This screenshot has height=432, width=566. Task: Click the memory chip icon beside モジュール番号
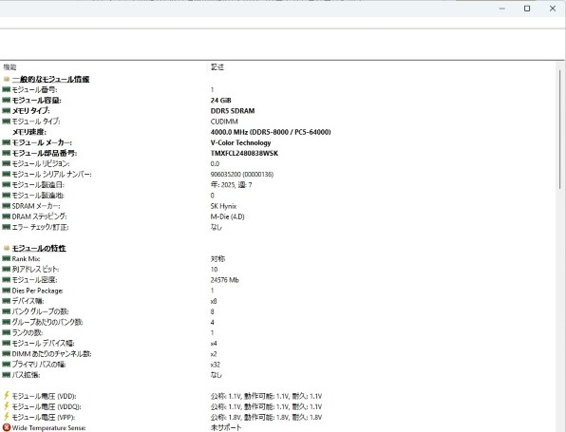6,89
